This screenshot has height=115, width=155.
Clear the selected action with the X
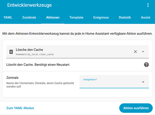click(135, 52)
